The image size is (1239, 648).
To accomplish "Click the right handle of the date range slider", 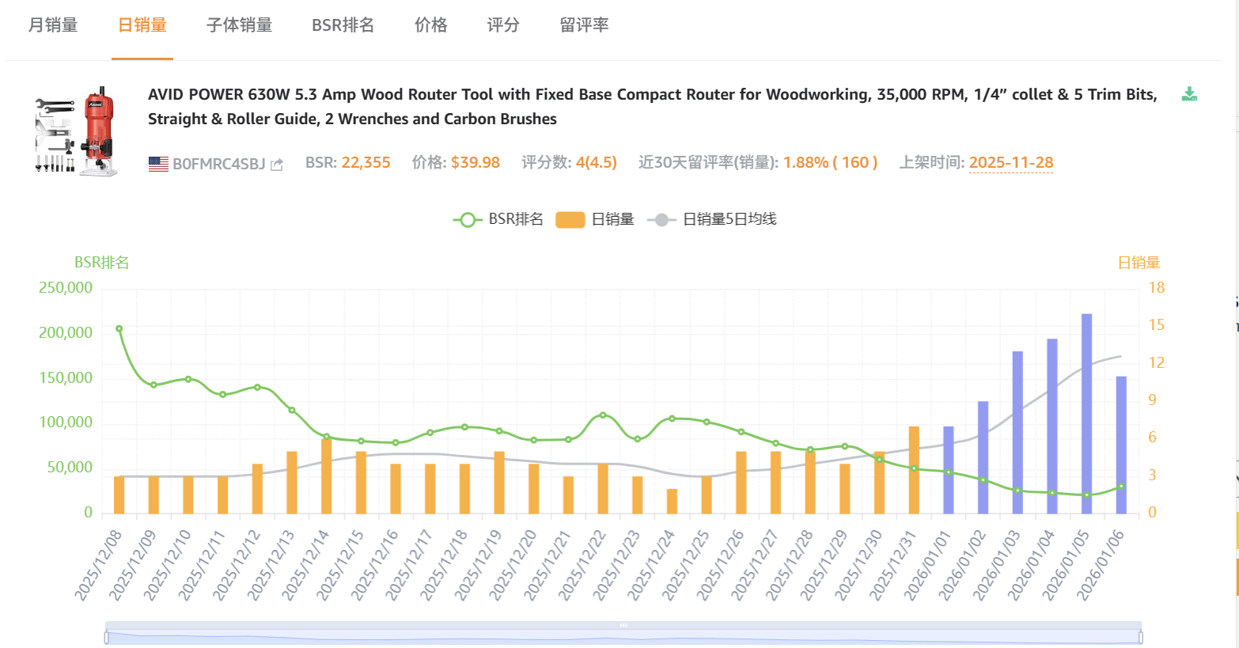I will tap(1141, 637).
